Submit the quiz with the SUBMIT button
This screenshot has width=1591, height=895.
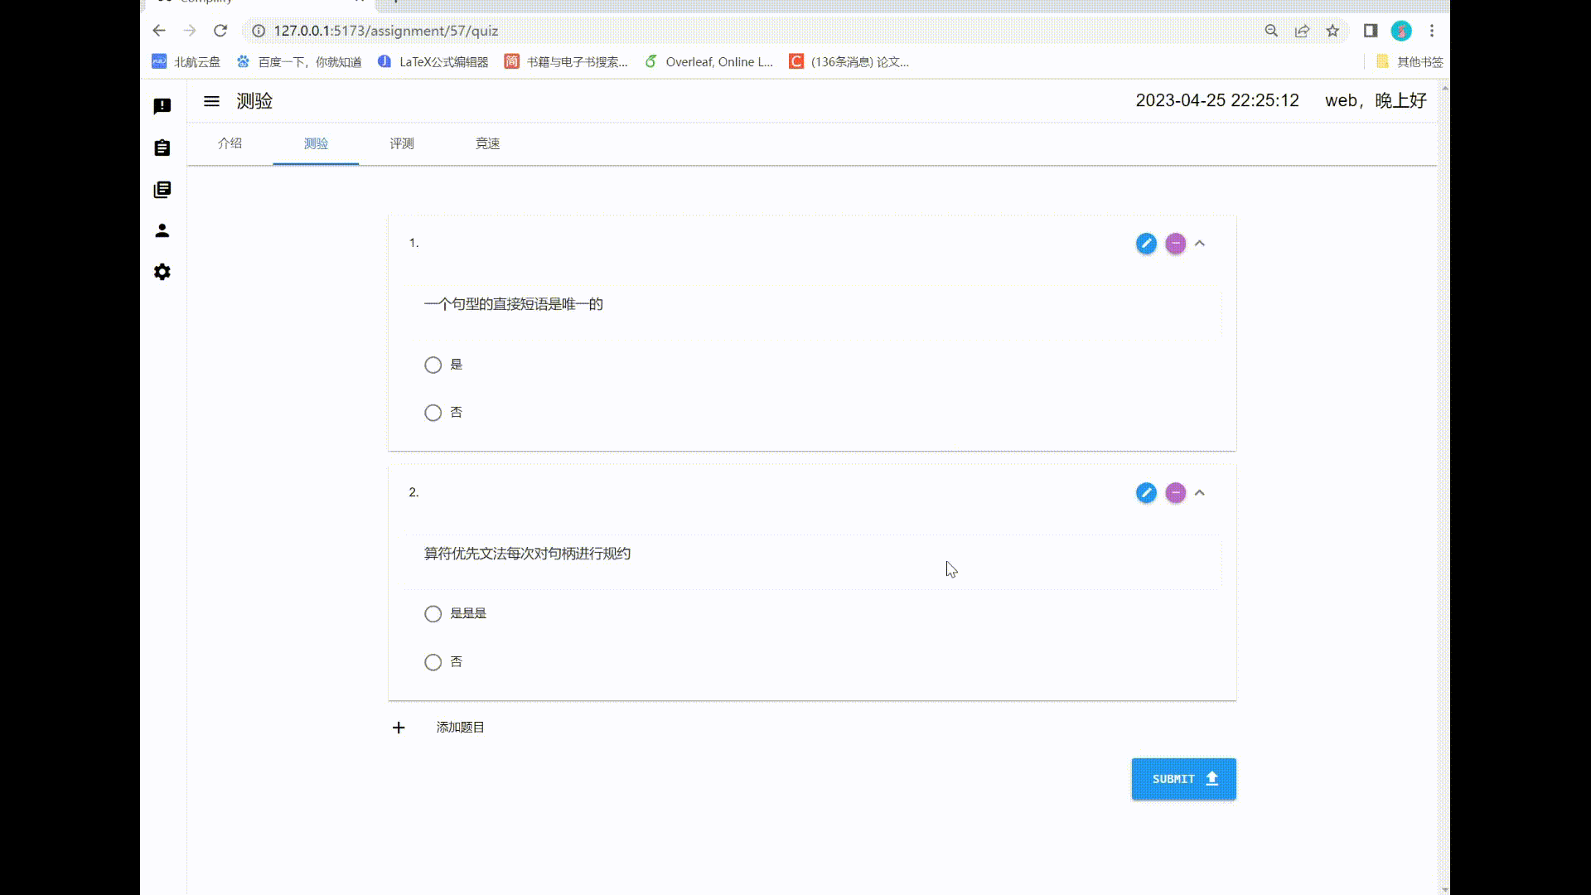pos(1183,779)
